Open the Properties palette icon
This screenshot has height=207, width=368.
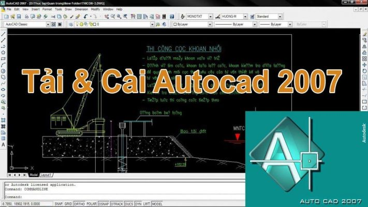click(133, 17)
